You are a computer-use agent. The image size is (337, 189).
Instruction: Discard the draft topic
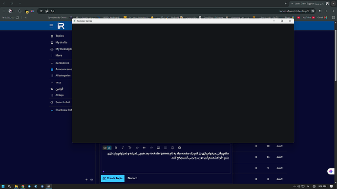[132, 178]
